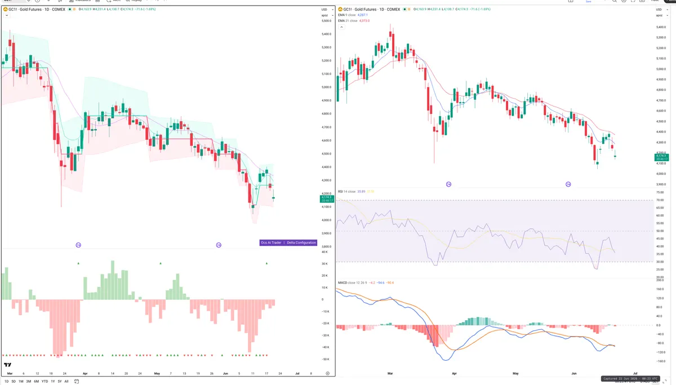Click the rollover marker near April on right chart
Image resolution: width=676 pixels, height=385 pixels.
[449, 184]
